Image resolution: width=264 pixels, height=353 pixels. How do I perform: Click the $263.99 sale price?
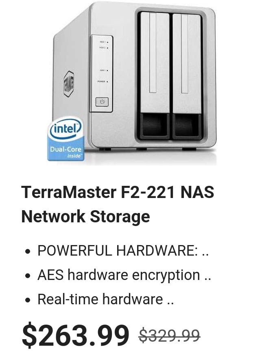pos(76,335)
